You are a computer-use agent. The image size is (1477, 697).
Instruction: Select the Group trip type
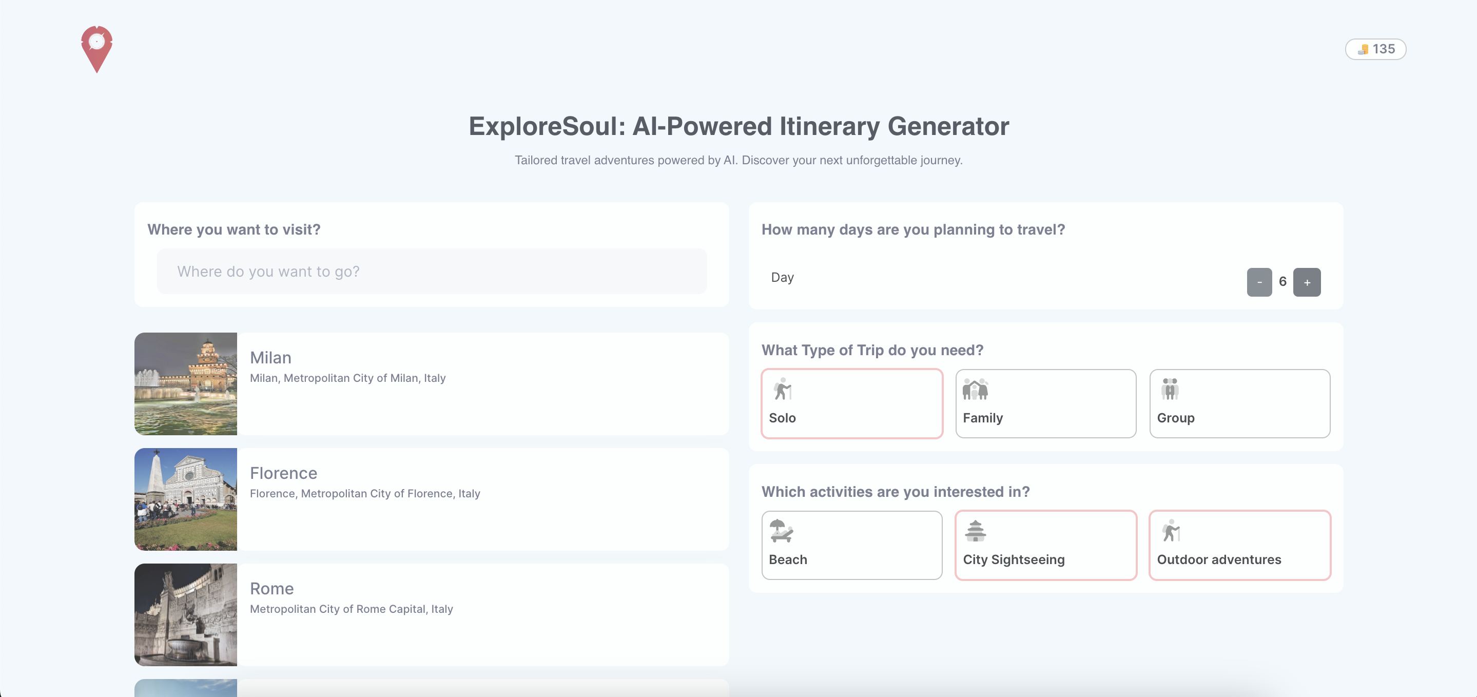click(1239, 403)
